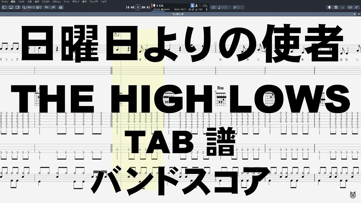Screen dimensions: 361x203
Task: Toggle the loop playback button
Action: [x=213, y=7]
